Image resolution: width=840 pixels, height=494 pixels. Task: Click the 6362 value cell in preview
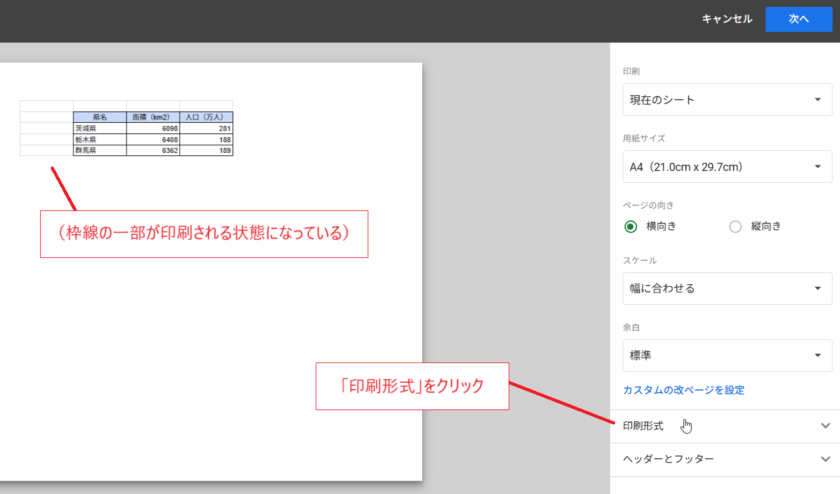click(153, 151)
